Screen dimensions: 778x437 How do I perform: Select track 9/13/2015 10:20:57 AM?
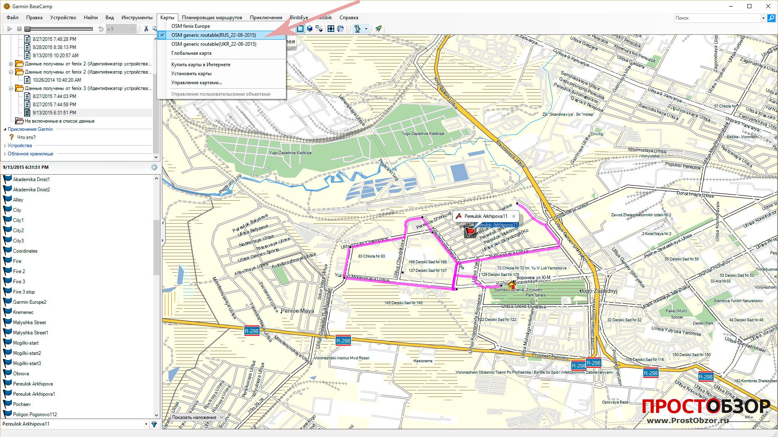(x=56, y=56)
